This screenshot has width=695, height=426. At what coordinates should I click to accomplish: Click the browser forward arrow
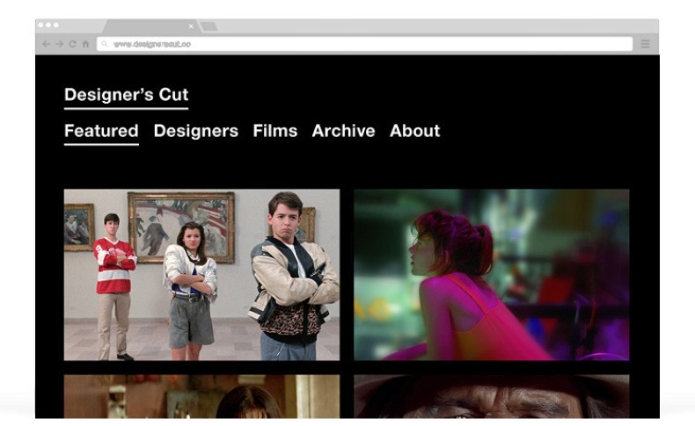click(60, 44)
